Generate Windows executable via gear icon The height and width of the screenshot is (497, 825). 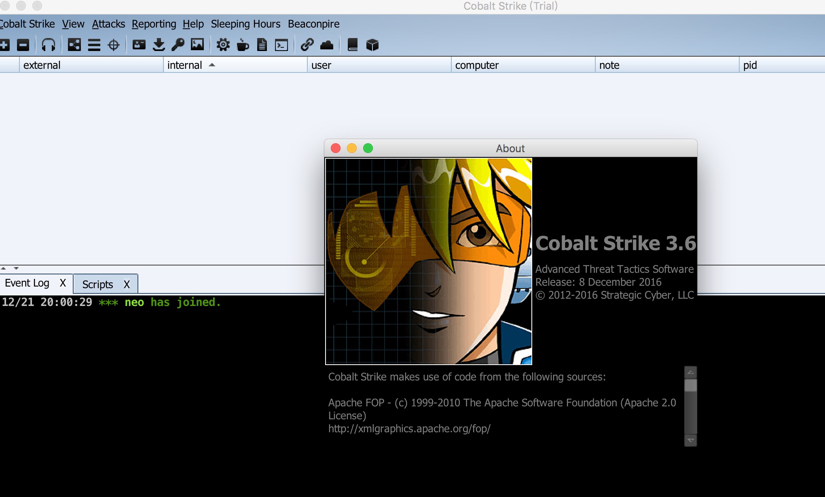tap(223, 45)
